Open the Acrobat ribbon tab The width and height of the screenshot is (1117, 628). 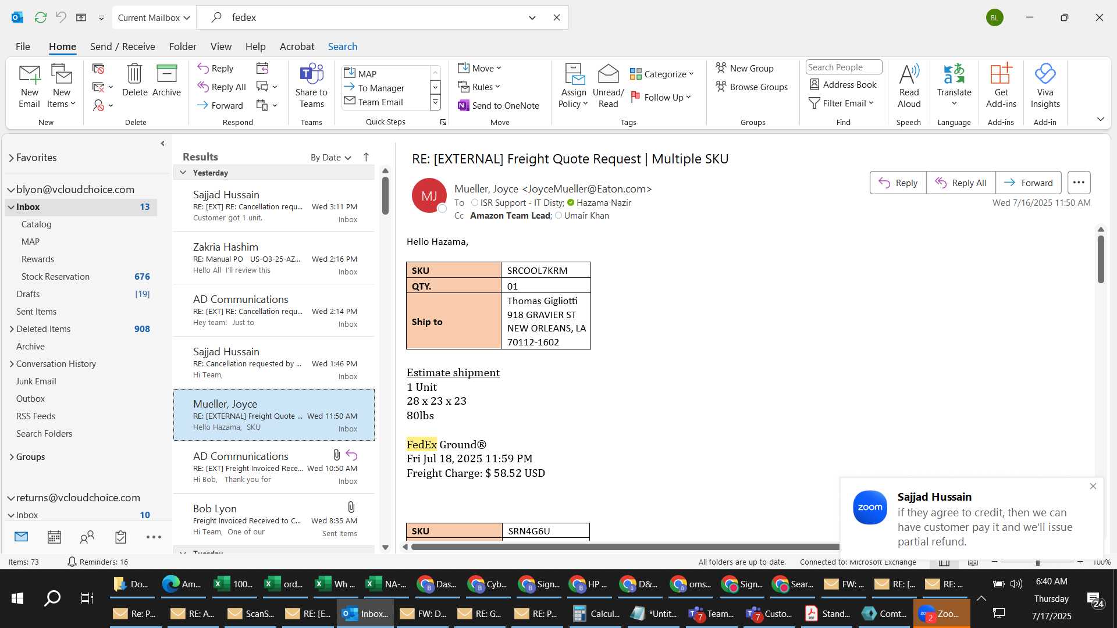point(297,47)
